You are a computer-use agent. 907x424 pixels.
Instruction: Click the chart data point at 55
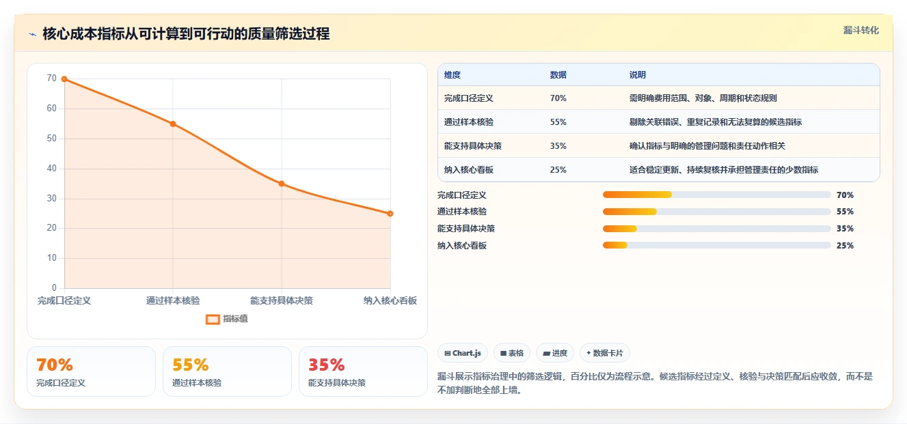[173, 124]
